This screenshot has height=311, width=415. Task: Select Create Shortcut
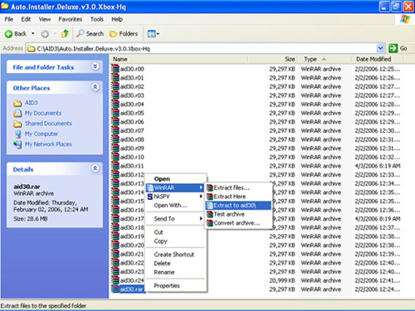176,255
